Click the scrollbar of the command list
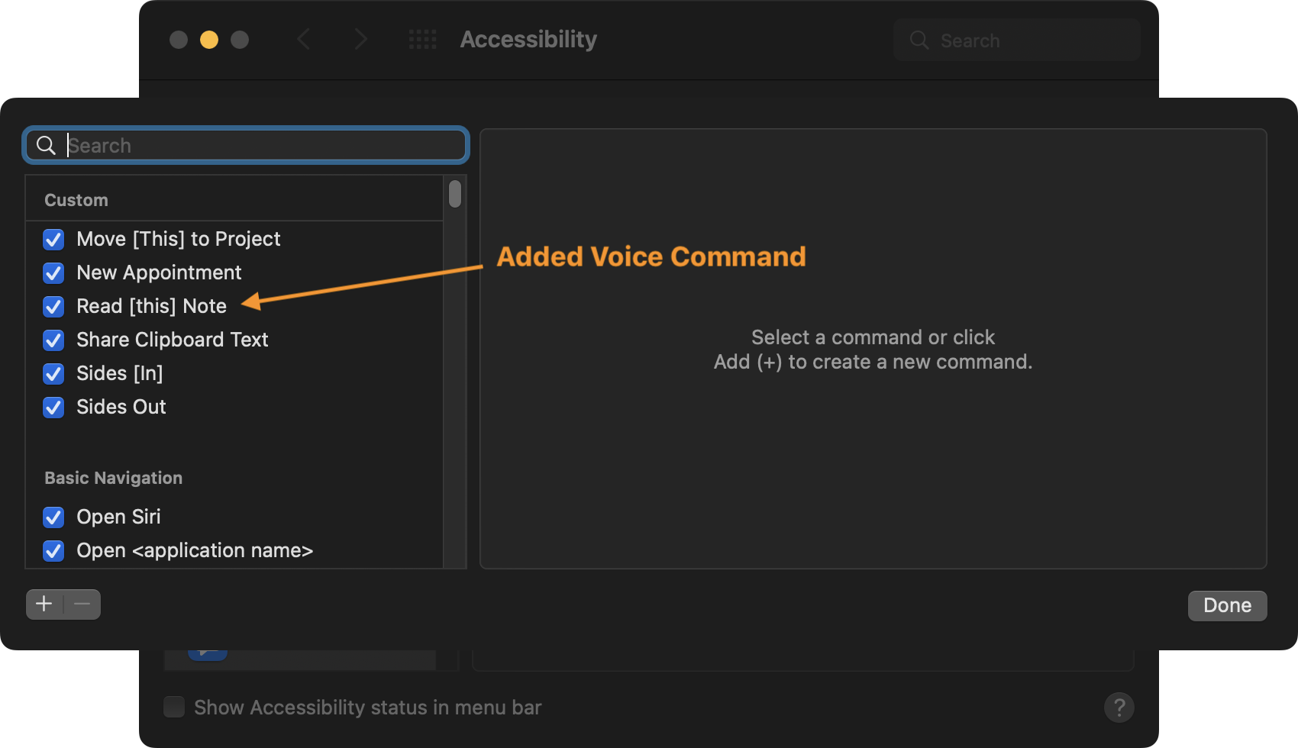This screenshot has width=1298, height=748. pos(455,195)
